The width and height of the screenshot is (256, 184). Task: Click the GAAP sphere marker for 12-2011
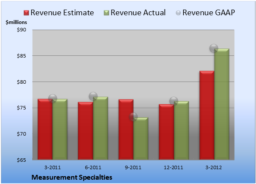174,101
